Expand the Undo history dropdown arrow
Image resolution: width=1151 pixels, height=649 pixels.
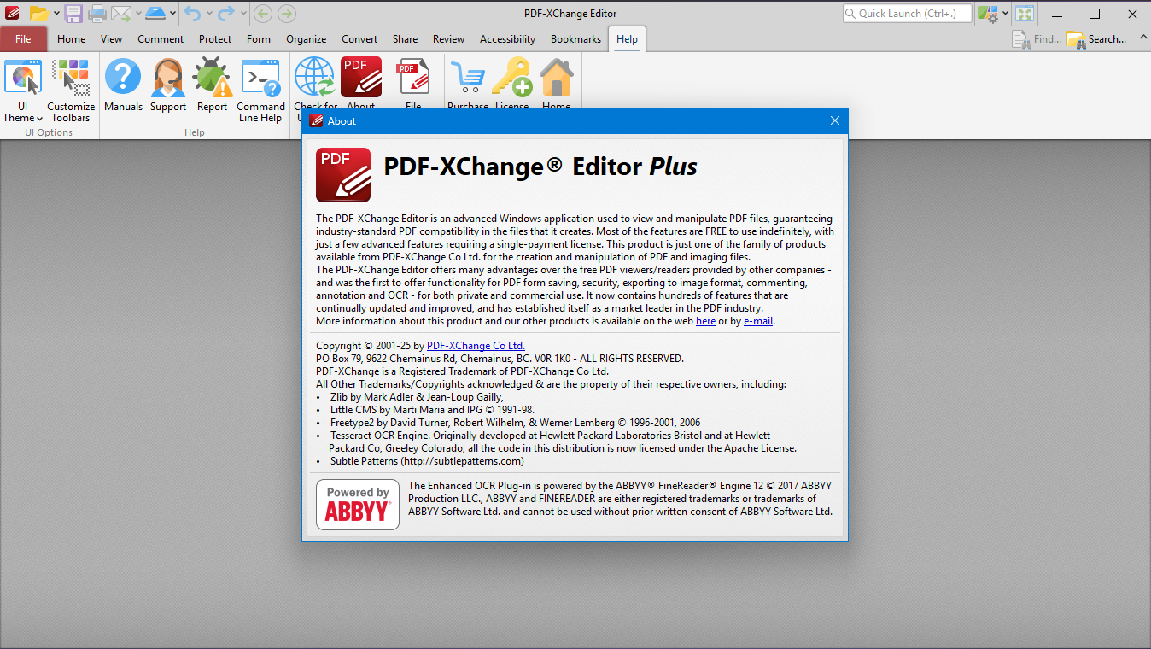point(209,13)
